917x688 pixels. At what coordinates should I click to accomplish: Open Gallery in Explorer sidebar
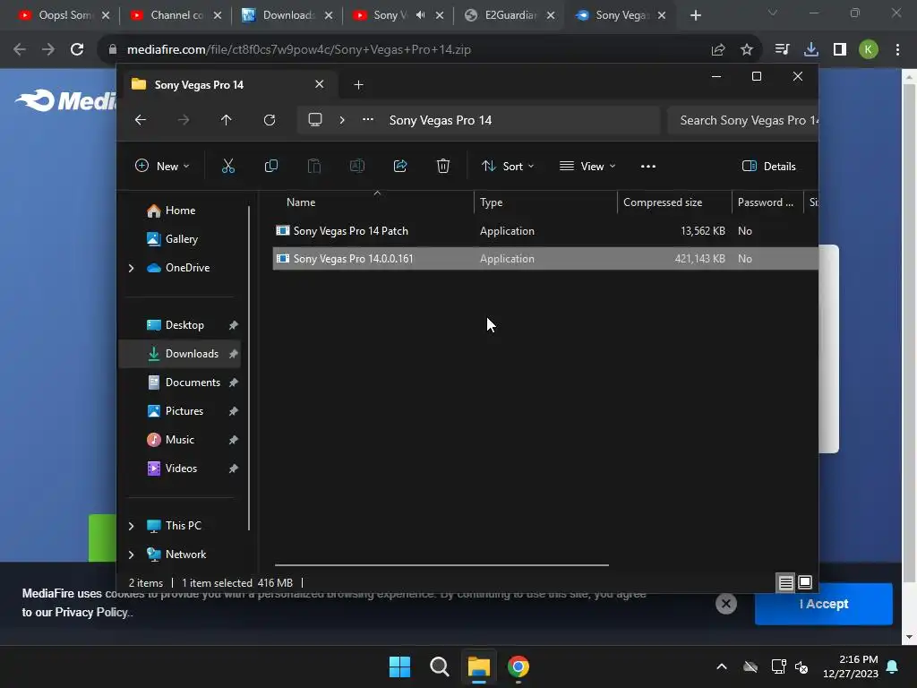click(x=181, y=239)
